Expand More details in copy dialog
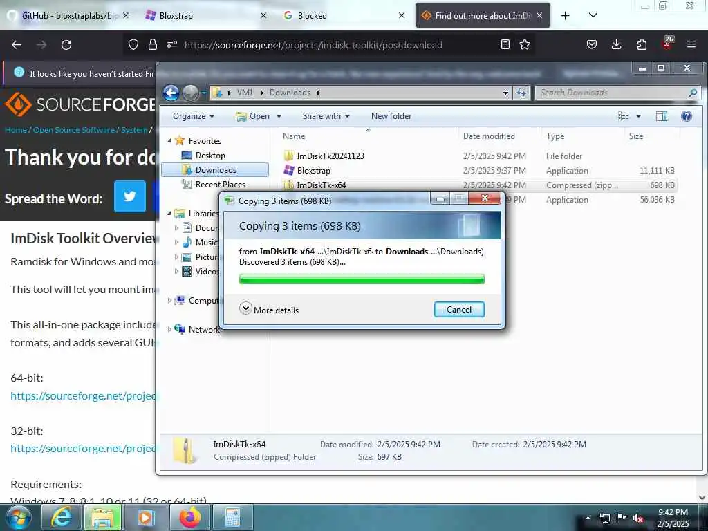Screen dimensions: 708x531 point(269,310)
